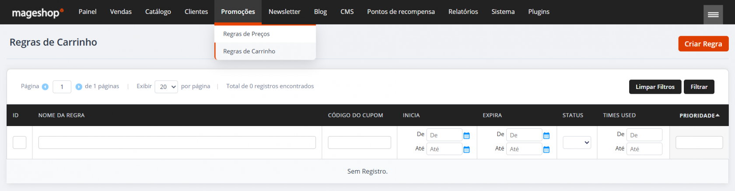
Task: Expand the per-page count dropdown
Action: tap(166, 87)
